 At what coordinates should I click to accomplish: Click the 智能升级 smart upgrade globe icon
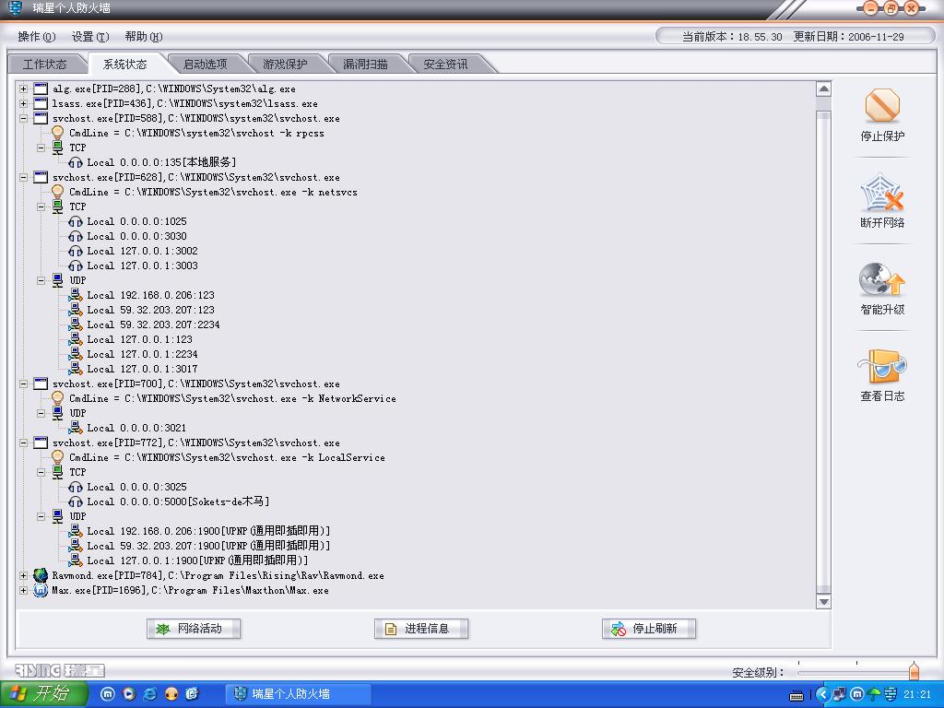click(x=882, y=279)
